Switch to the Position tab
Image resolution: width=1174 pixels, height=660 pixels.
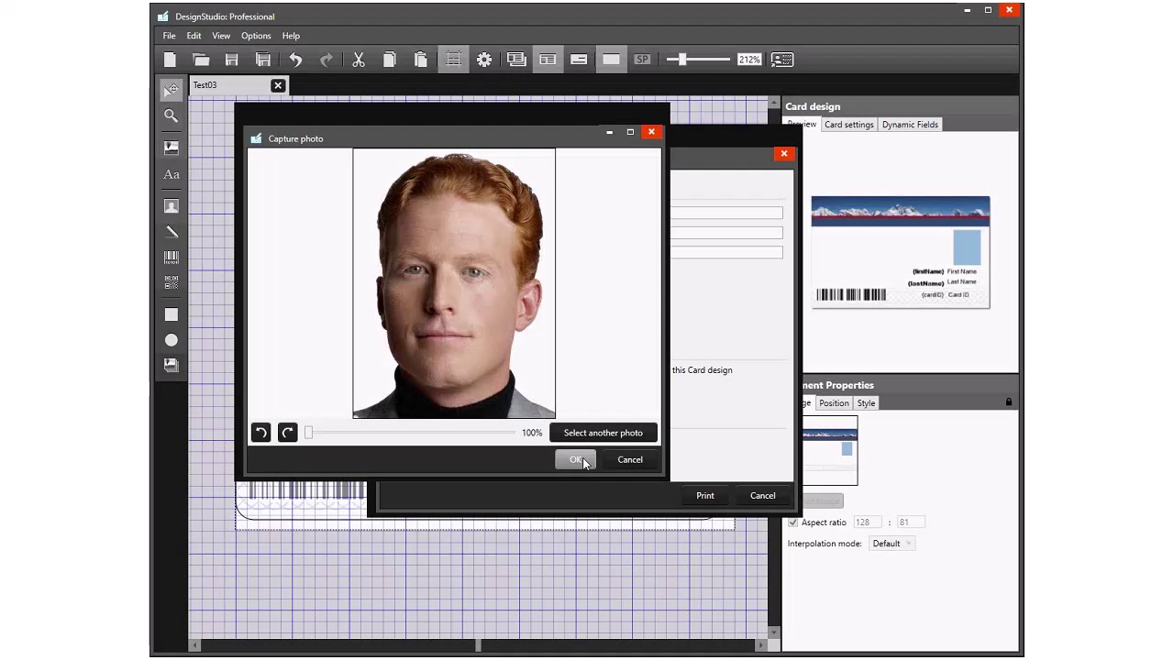[834, 403]
